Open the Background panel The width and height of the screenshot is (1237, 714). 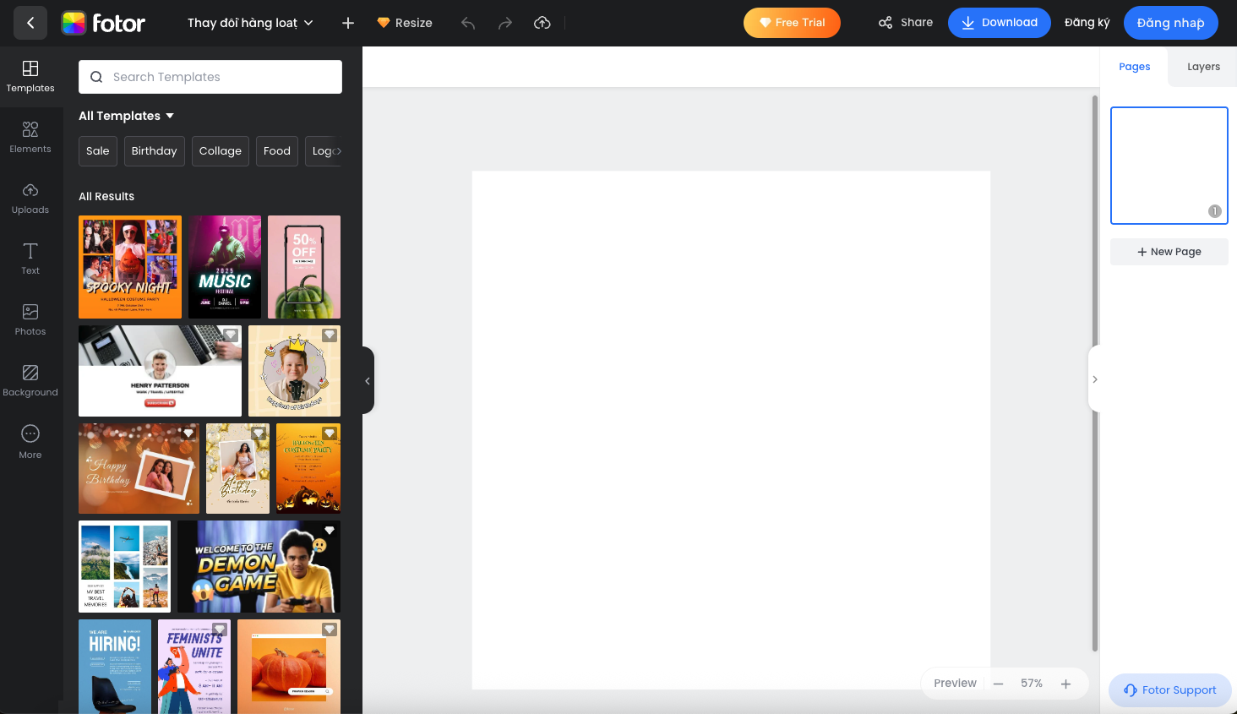coord(30,380)
